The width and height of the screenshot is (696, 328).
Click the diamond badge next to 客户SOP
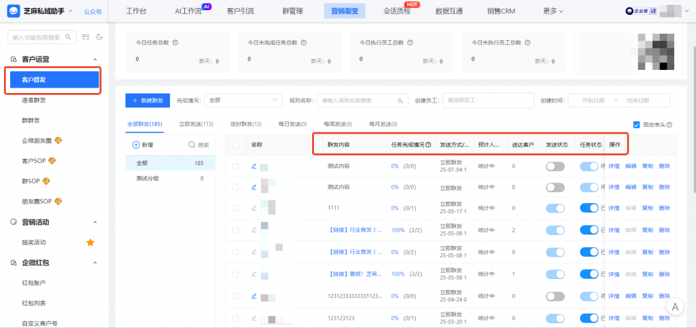[x=52, y=160]
